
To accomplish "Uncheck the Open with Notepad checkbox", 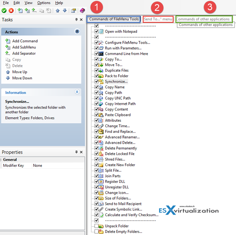I will tap(96, 31).
